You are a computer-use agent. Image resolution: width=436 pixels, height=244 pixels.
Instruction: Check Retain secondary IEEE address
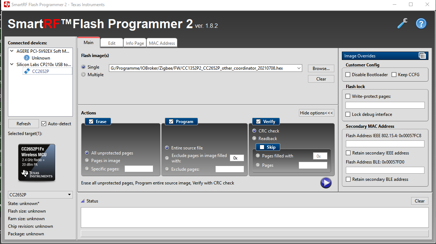point(348,153)
